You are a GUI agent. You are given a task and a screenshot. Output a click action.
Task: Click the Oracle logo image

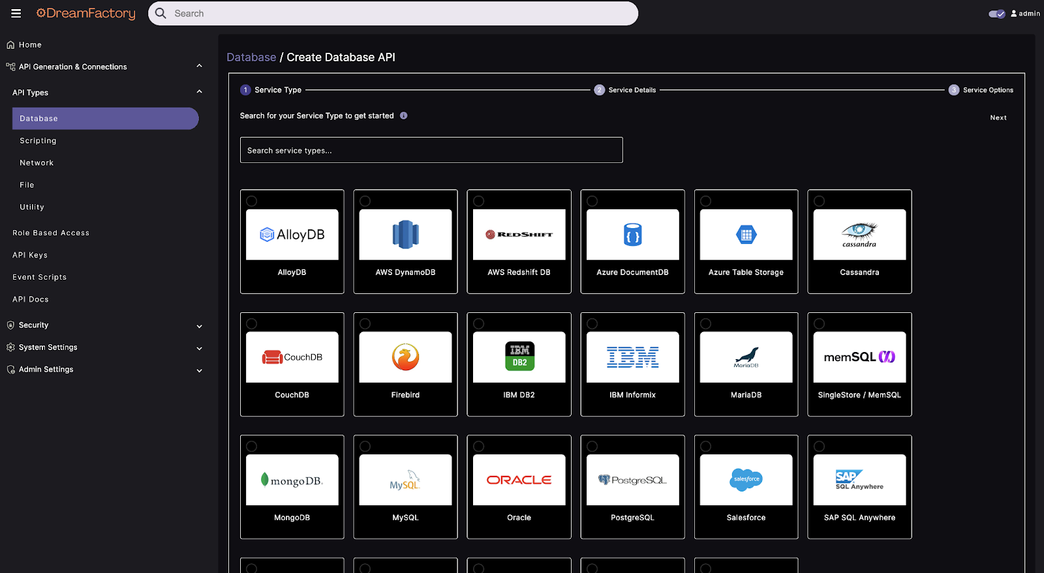pos(519,480)
